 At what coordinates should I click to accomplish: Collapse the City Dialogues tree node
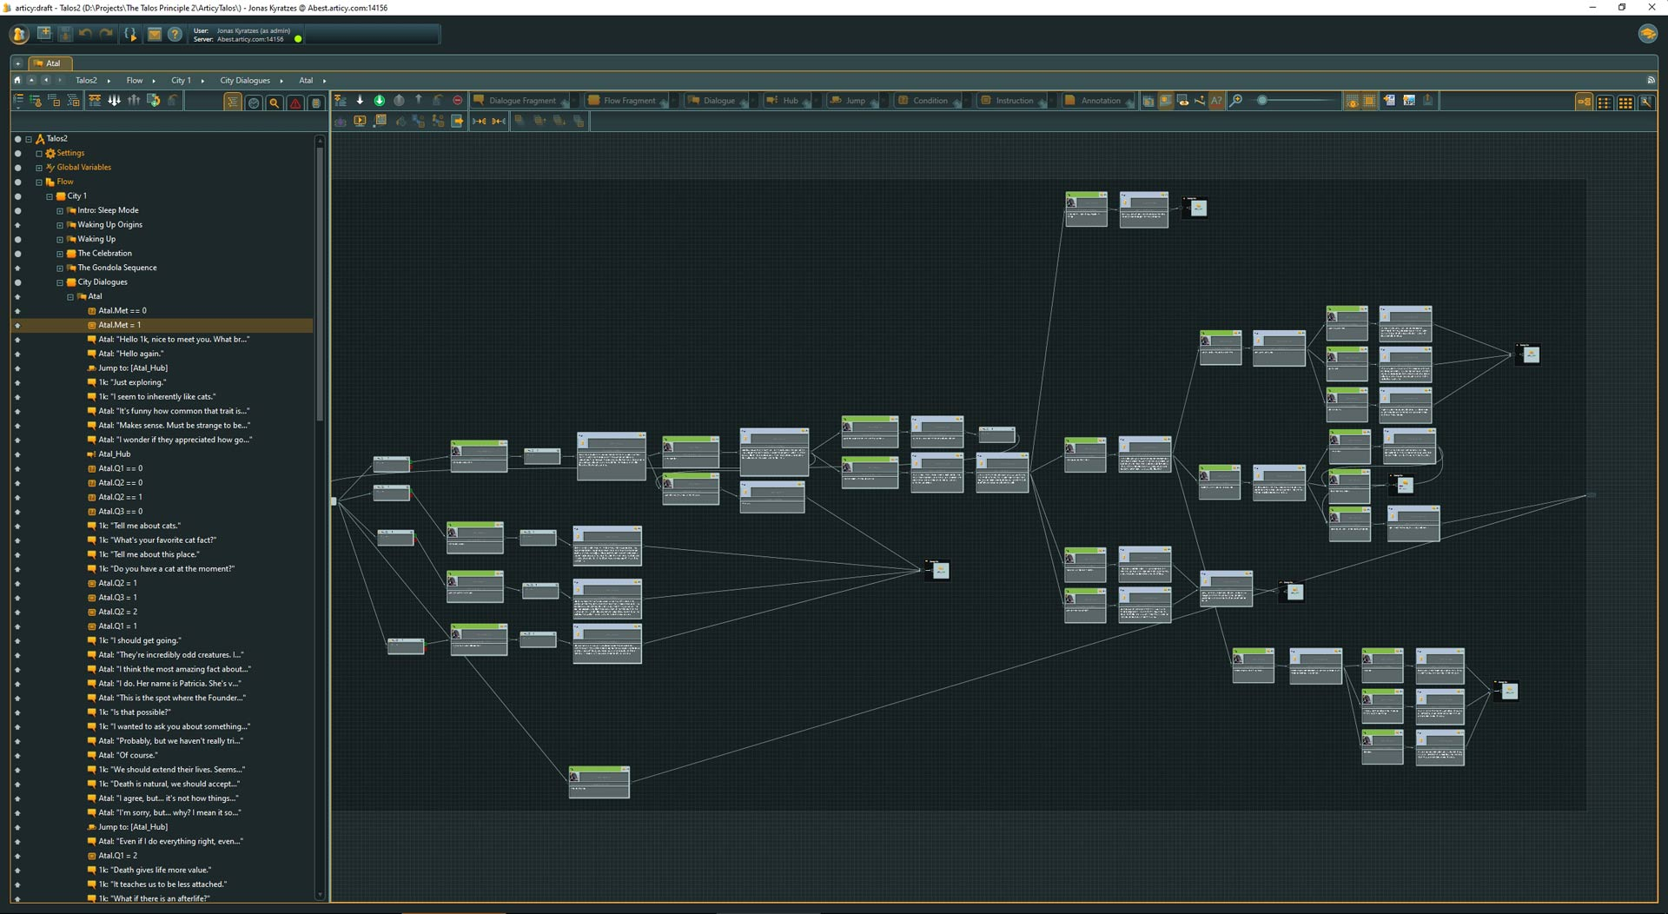tap(60, 282)
